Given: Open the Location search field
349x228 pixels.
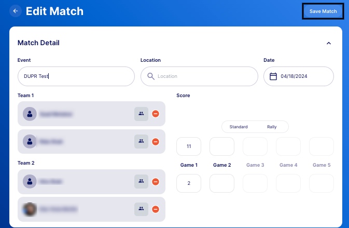Looking at the screenshot, I should 199,76.
